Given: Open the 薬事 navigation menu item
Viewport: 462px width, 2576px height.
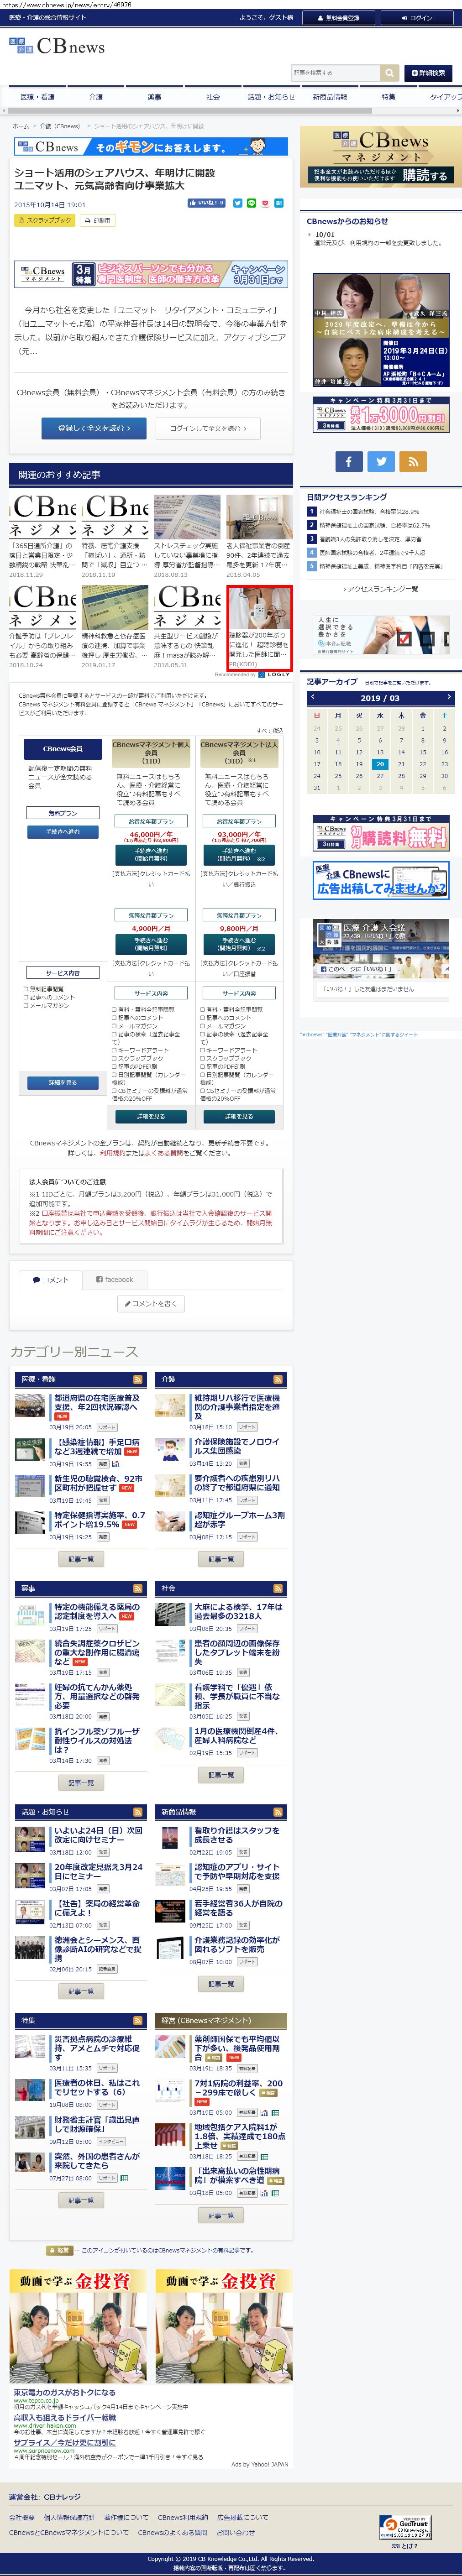Looking at the screenshot, I should point(154,97).
